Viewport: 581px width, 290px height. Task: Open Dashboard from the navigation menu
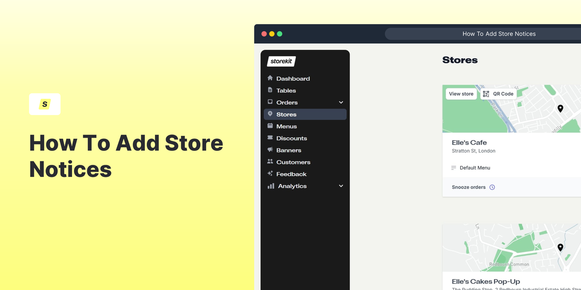292,78
